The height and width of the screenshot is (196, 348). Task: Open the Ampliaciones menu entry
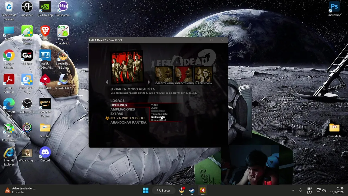tap(123, 109)
